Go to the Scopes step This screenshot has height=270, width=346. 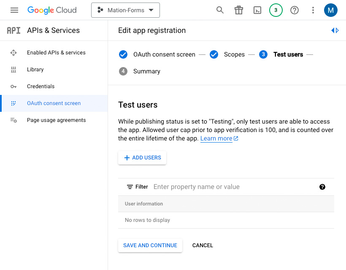234,54
